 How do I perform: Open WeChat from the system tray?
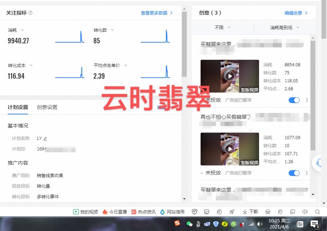pos(189,224)
